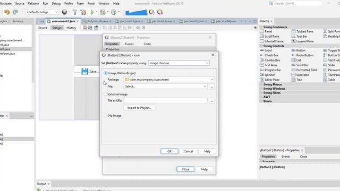
Task: Click OK in the icon dialog
Action: coord(169,151)
